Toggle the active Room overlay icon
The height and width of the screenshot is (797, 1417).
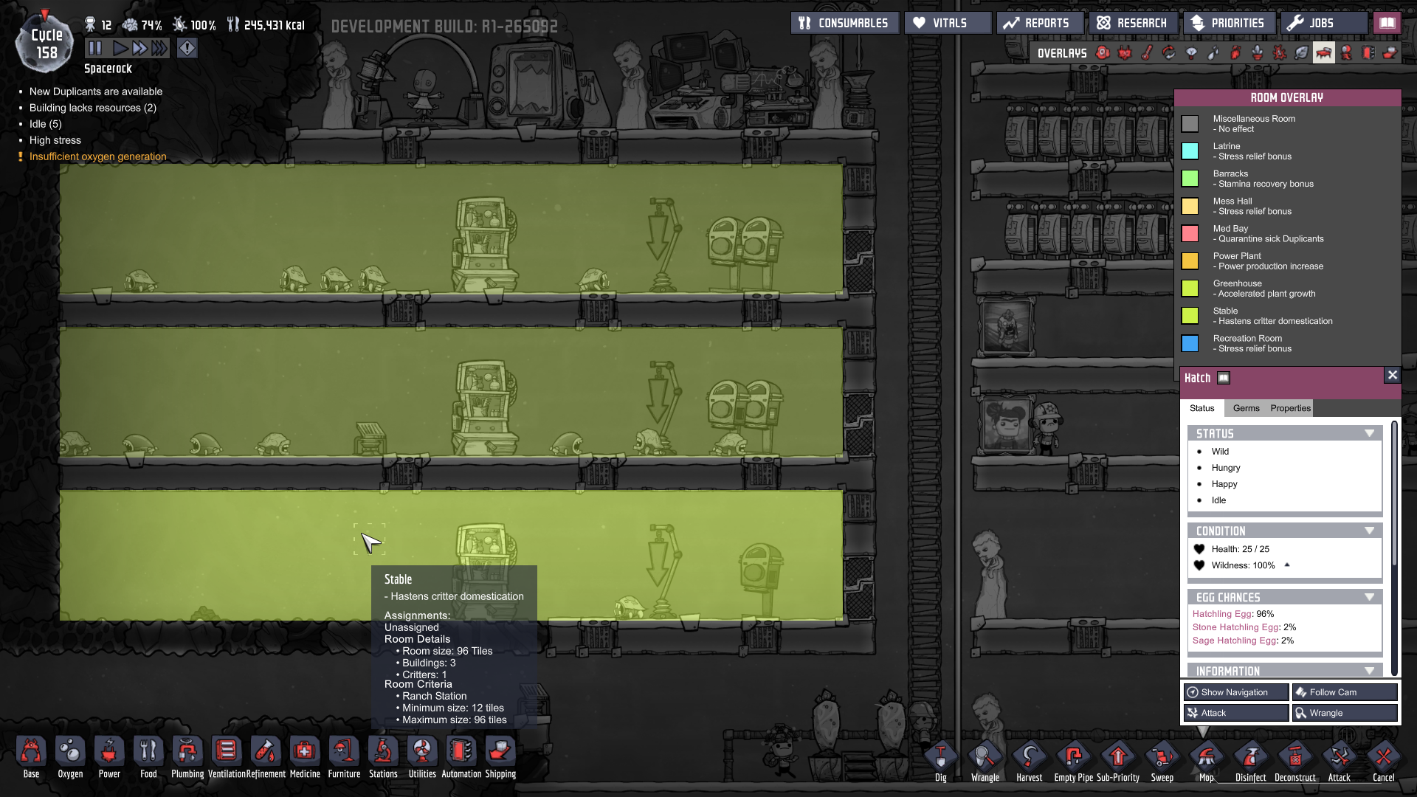coord(1324,53)
